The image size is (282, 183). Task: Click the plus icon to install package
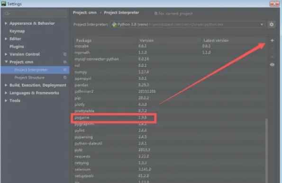[x=272, y=41]
